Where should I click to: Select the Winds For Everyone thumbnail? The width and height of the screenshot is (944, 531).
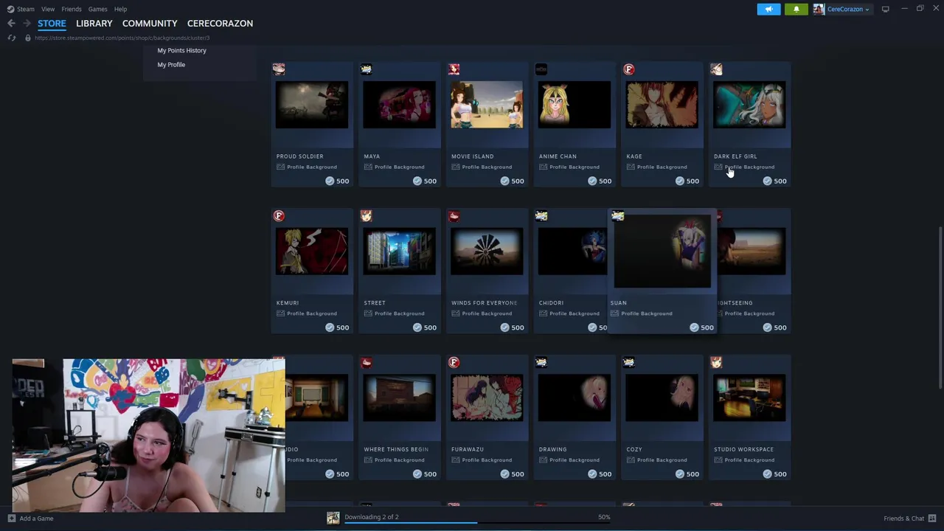[487, 251]
